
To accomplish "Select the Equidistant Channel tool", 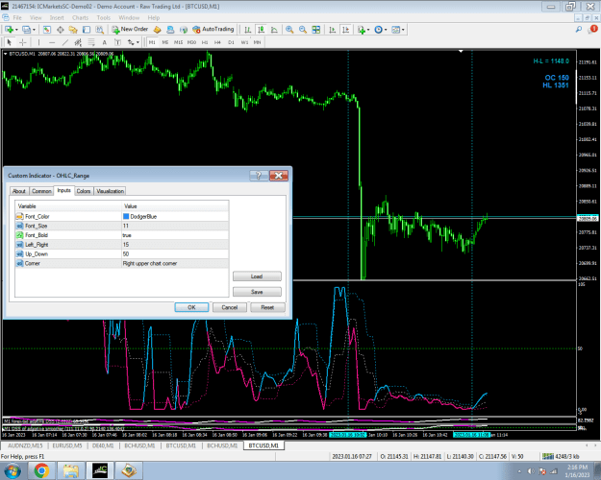I will 78,42.
